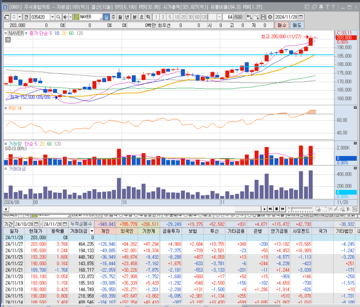Image resolution: width=360 pixels, height=307 pixels.
Task: Stop the chart replay
Action: click(x=277, y=209)
